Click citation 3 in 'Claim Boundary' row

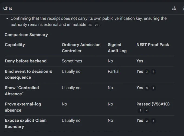[x=147, y=121]
